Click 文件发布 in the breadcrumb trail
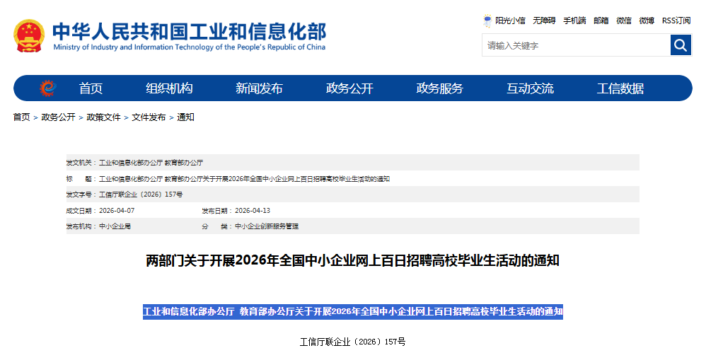The width and height of the screenshot is (706, 348). pos(149,117)
